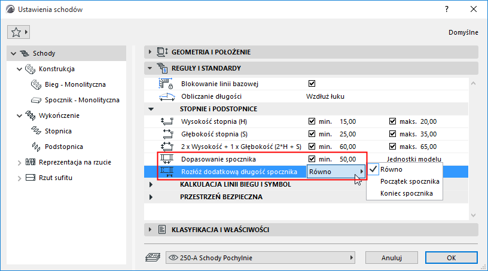Click the Anuluj button
Screen dimensions: 488x271
point(392,258)
